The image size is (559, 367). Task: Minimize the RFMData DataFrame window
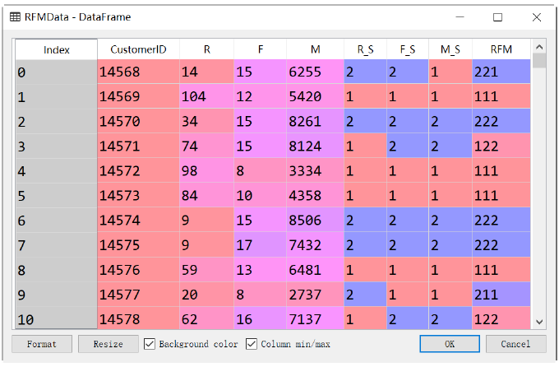[460, 16]
